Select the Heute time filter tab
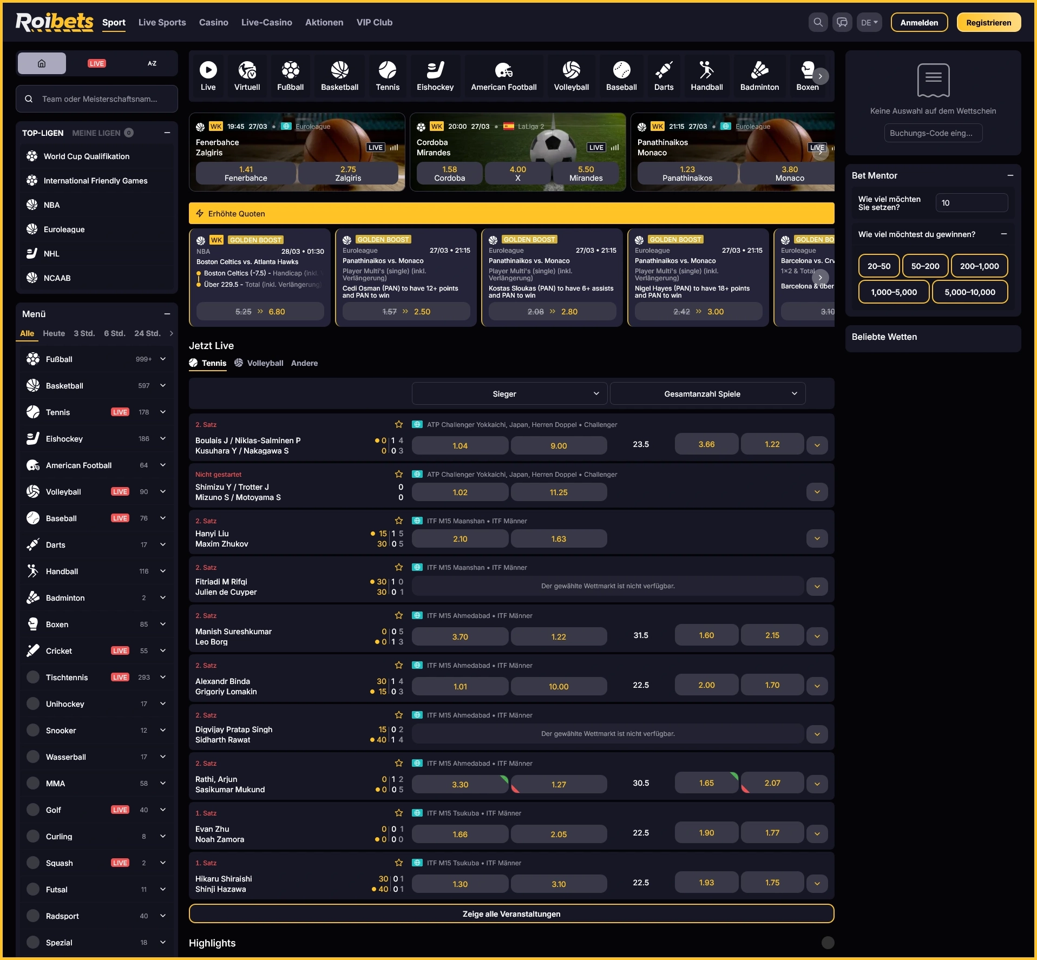Image resolution: width=1037 pixels, height=960 pixels. pos(54,333)
